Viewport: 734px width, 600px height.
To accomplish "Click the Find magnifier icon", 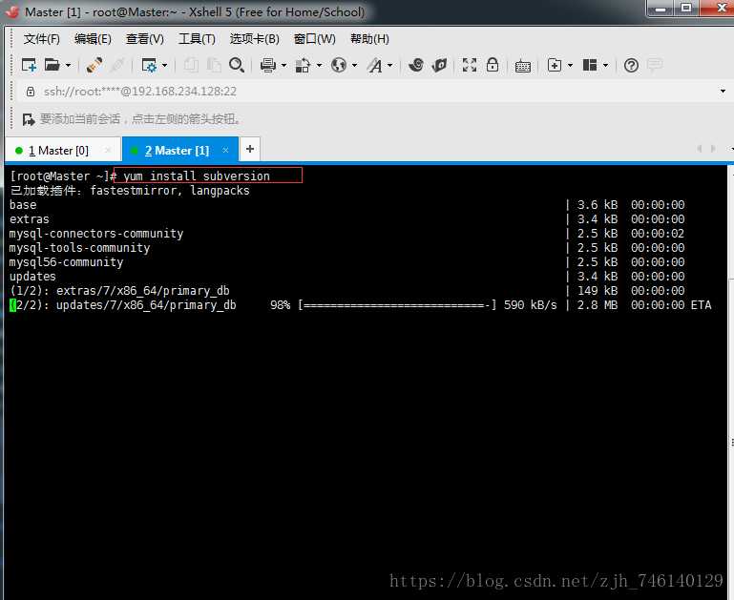I will 237,65.
